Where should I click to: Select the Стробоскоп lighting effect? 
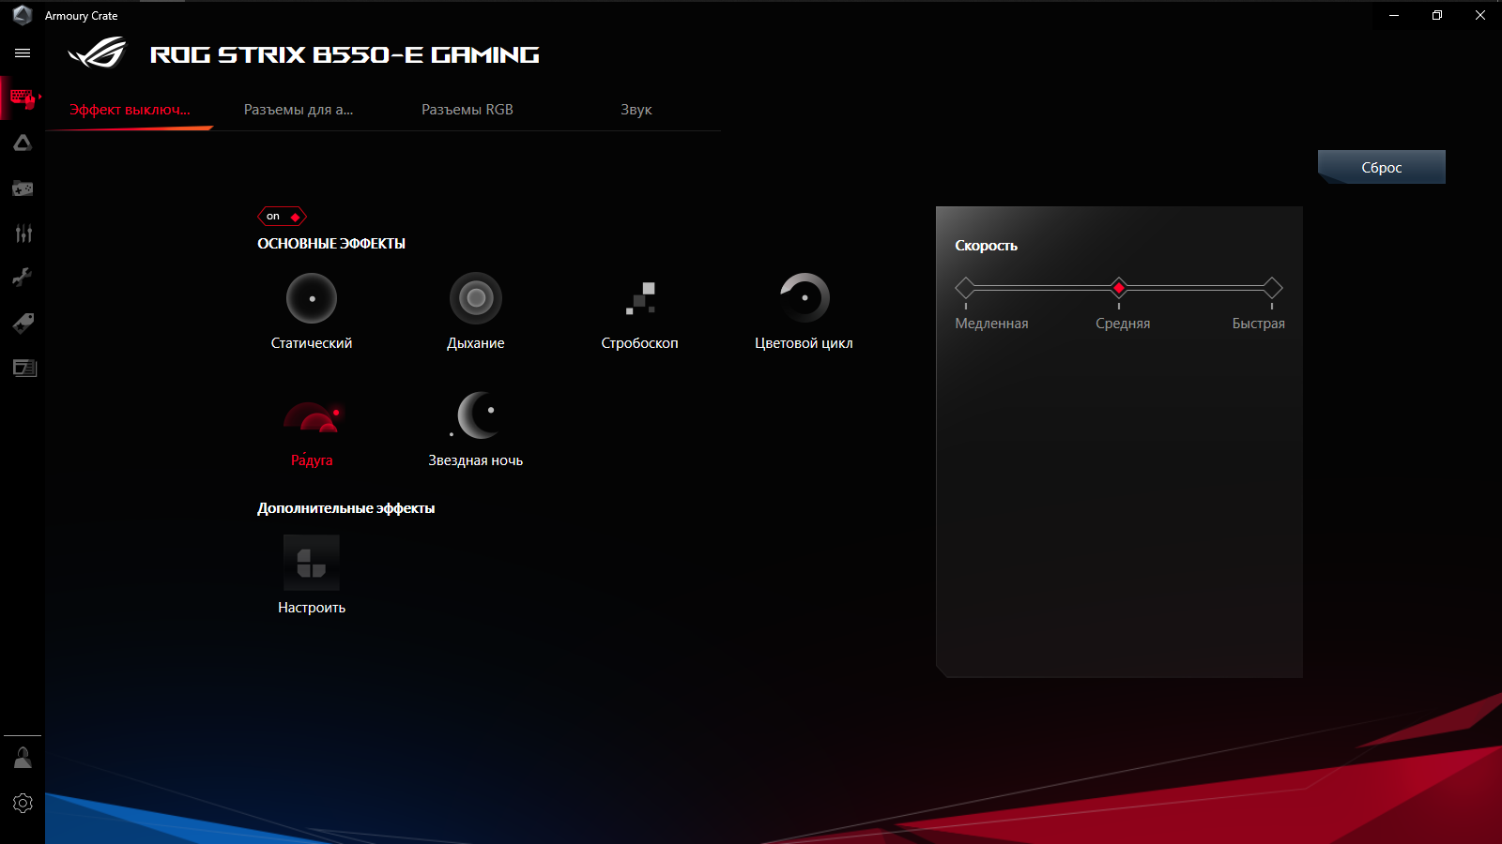point(640,312)
